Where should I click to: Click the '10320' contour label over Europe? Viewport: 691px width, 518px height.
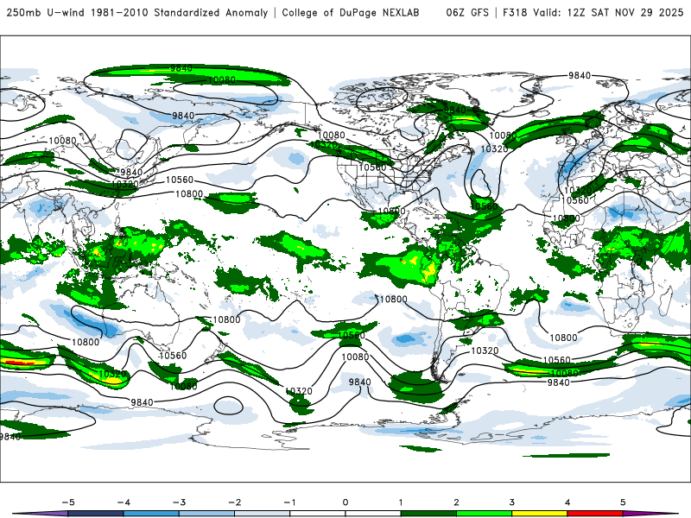coord(578,191)
